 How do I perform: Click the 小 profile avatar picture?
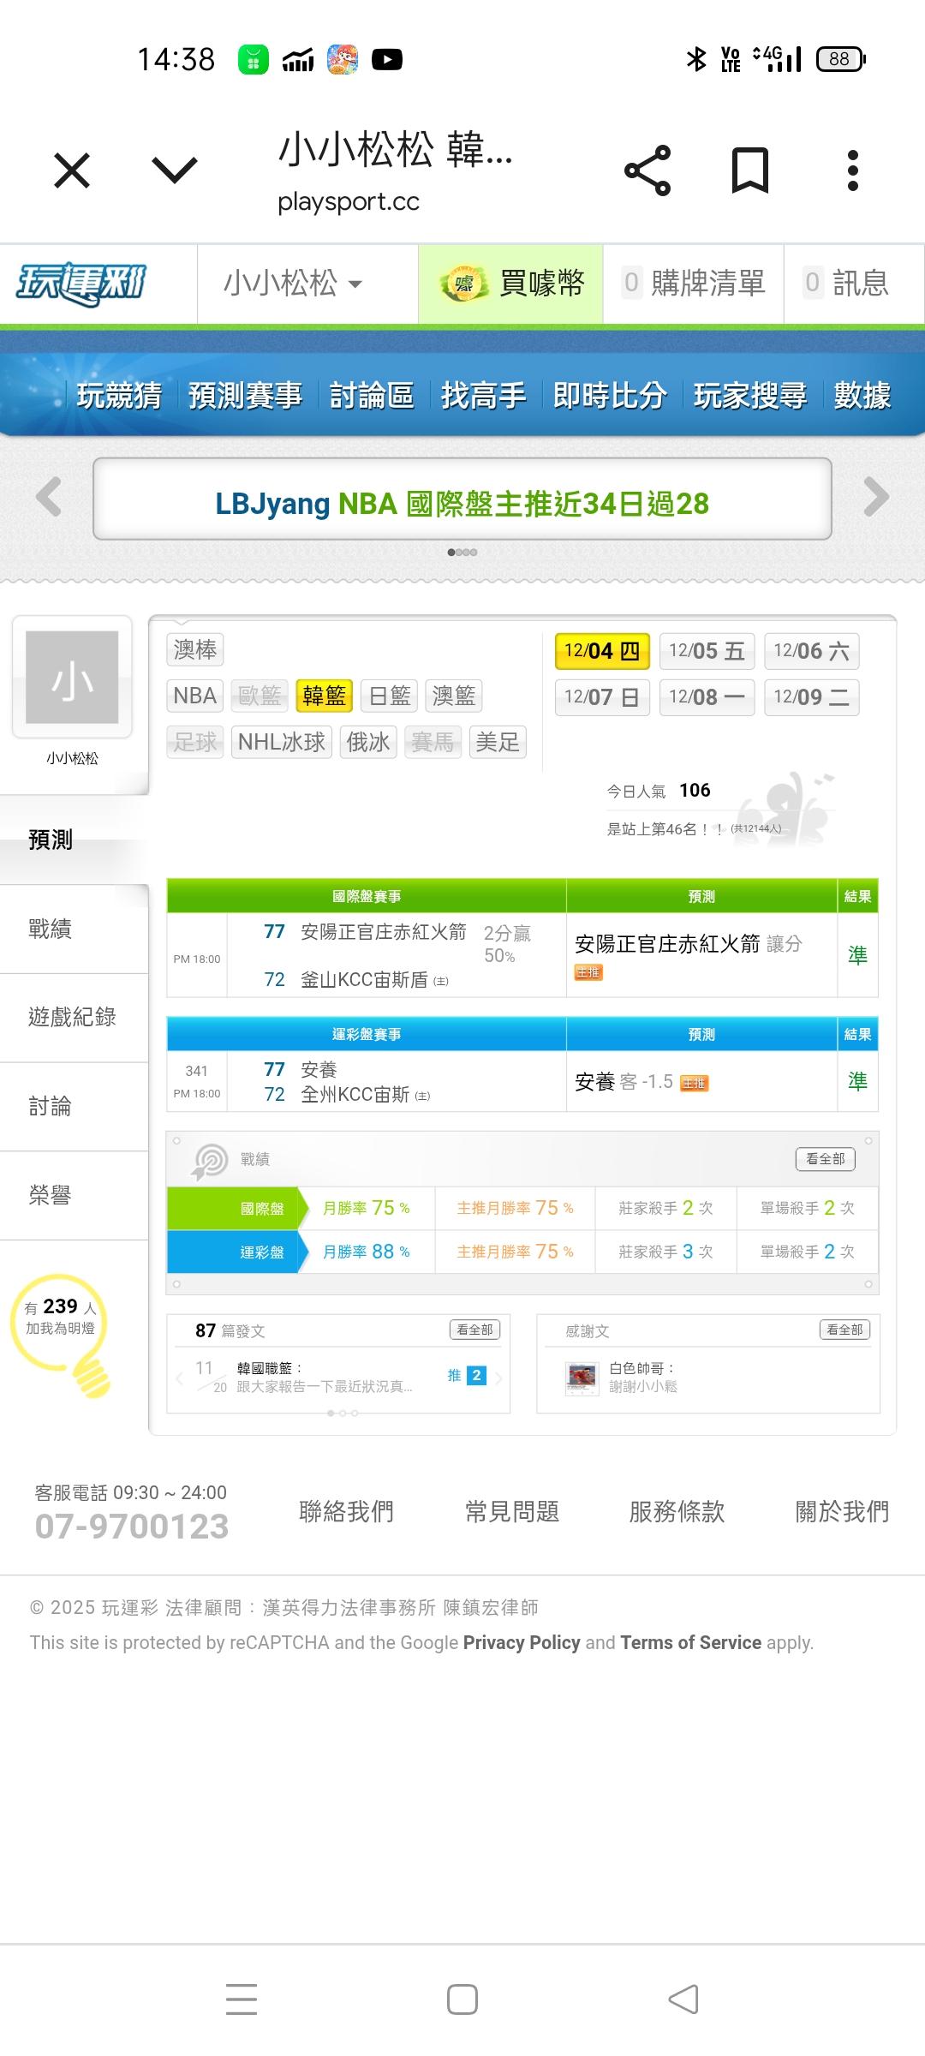click(72, 678)
